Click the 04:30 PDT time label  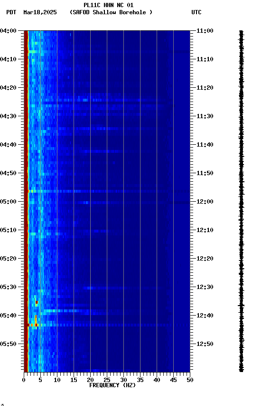[x=8, y=116]
